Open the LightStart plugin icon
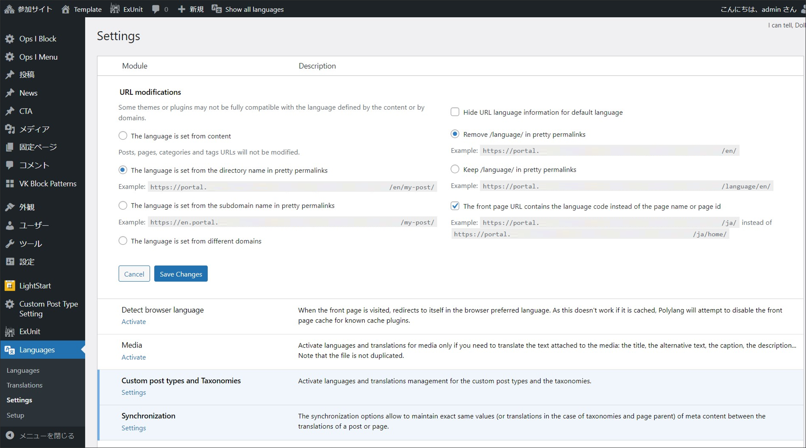This screenshot has height=448, width=806. tap(10, 286)
